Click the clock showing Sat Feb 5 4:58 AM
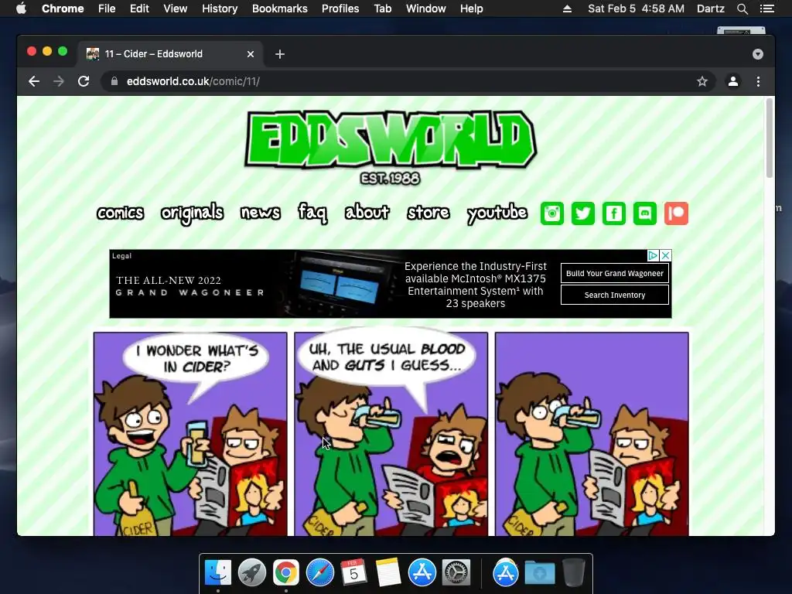792x594 pixels. [636, 9]
